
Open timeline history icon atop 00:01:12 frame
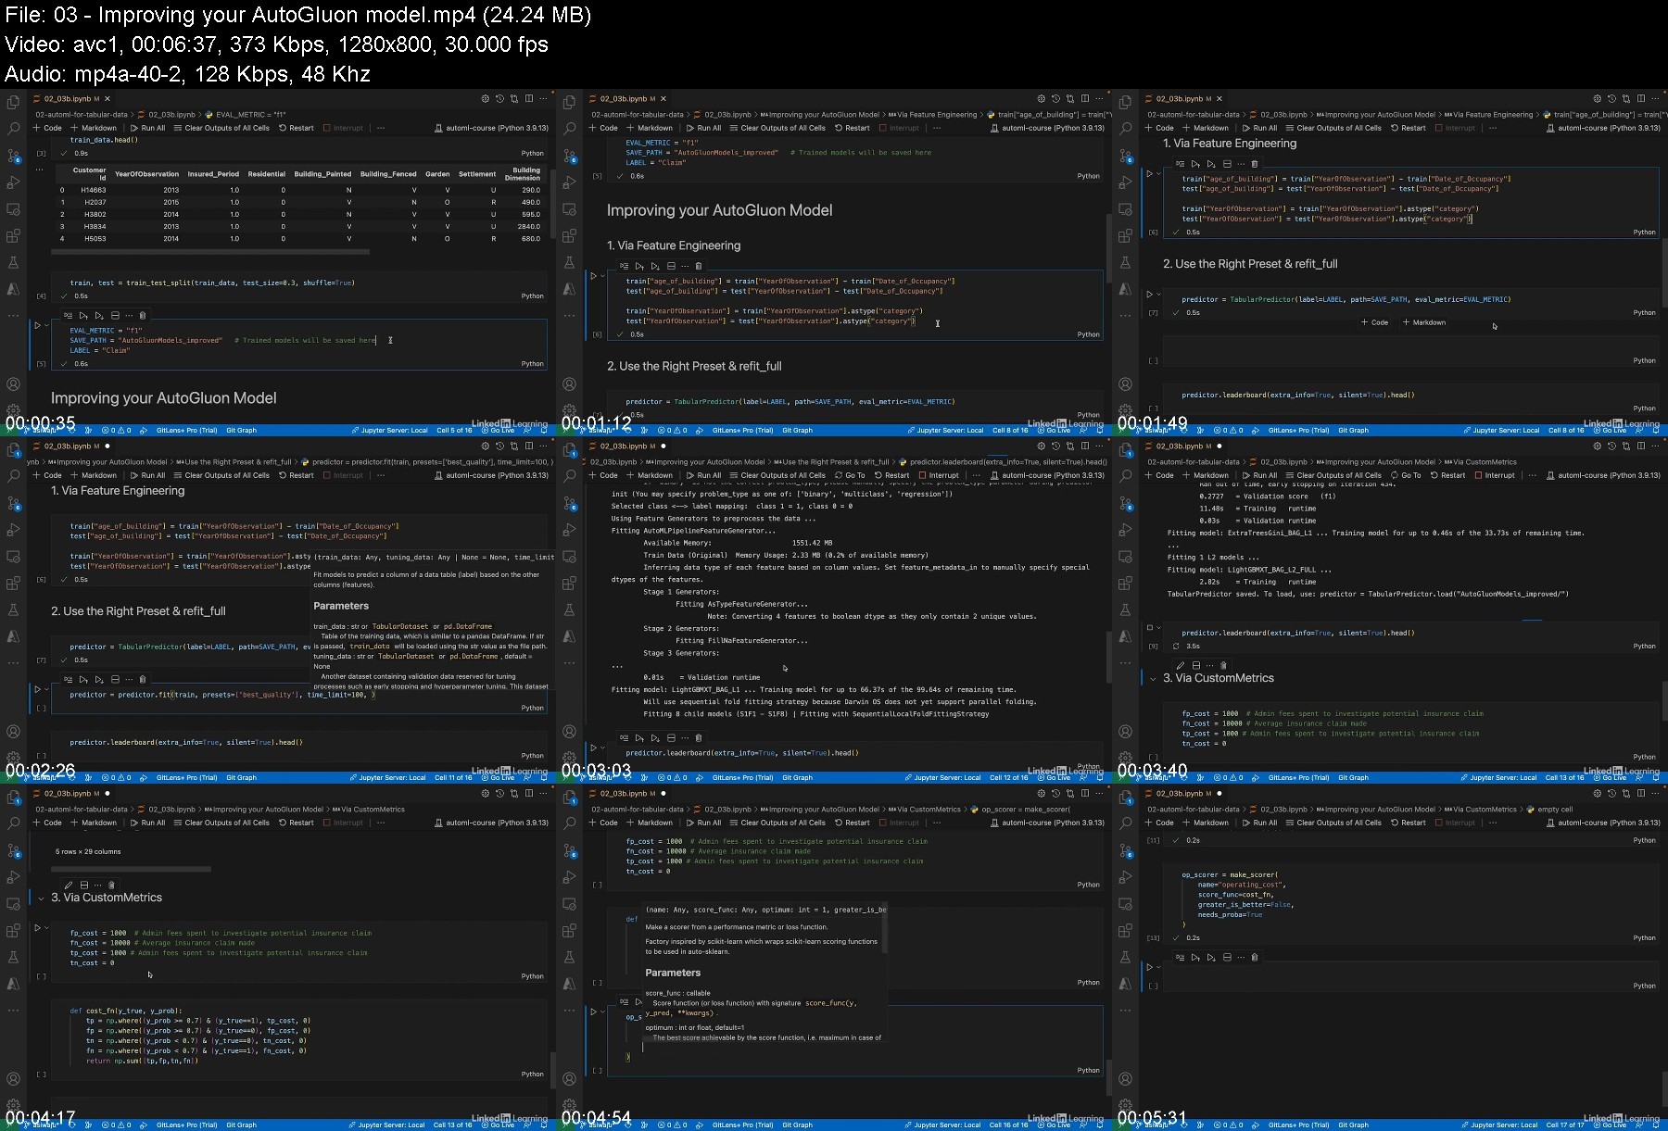(1055, 98)
